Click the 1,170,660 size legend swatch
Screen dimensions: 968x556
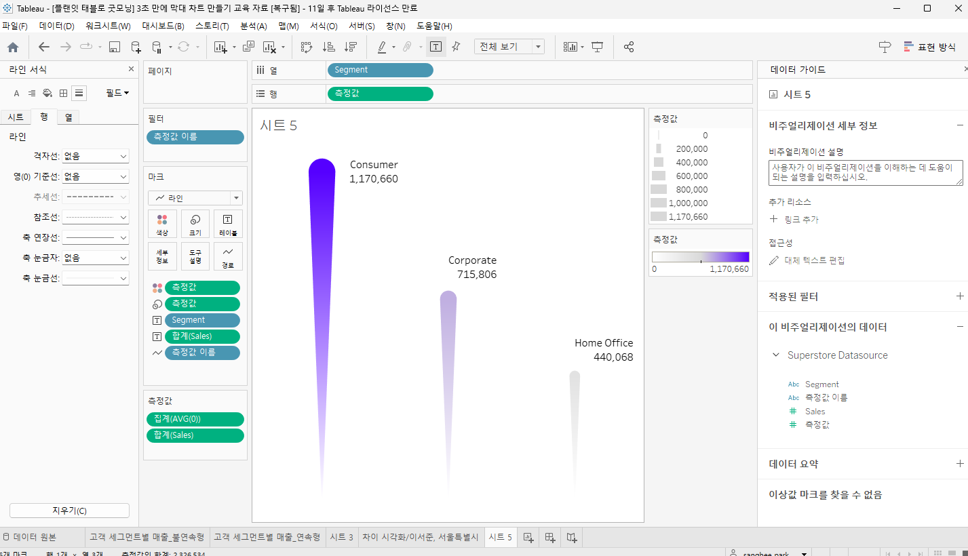point(658,216)
